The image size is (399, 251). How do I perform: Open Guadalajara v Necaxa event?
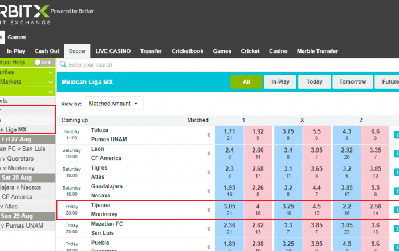click(107, 191)
